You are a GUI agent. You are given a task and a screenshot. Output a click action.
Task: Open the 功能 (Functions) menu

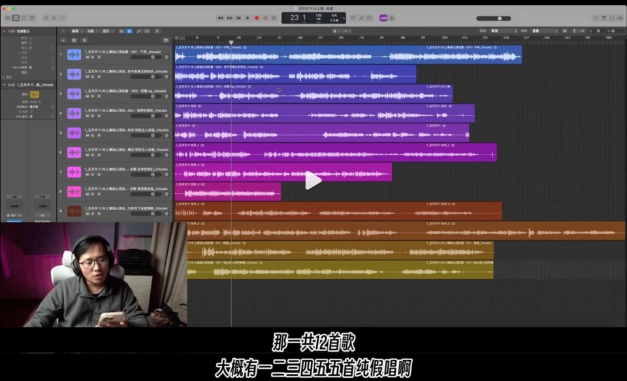click(91, 31)
